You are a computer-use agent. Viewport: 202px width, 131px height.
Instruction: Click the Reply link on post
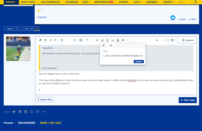(193, 19)
